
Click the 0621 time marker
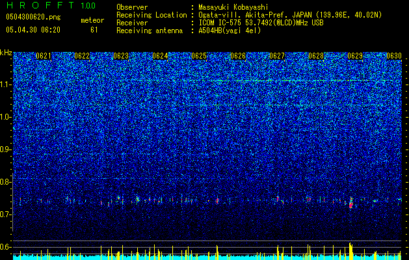[44, 56]
